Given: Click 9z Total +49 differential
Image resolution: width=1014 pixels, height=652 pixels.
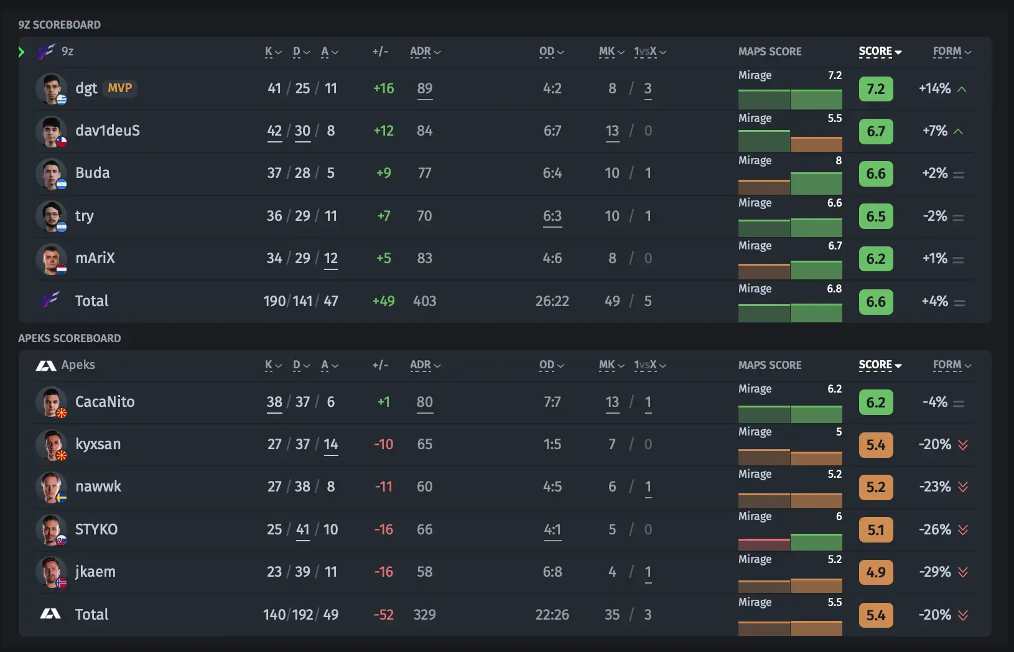Looking at the screenshot, I should tap(383, 301).
